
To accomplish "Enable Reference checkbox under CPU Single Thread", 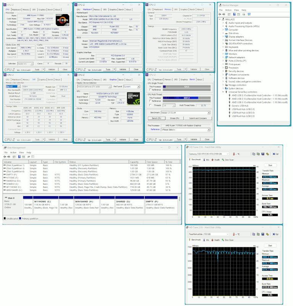I will pos(150,90).
